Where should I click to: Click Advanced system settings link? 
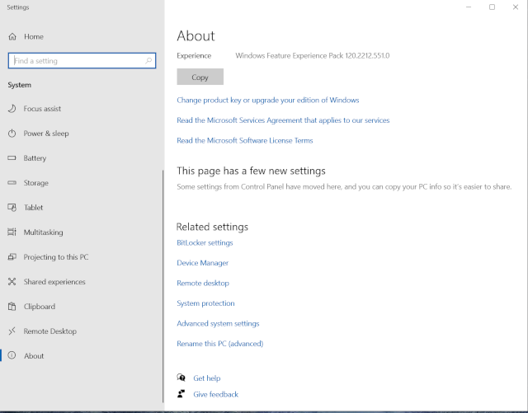(x=218, y=324)
